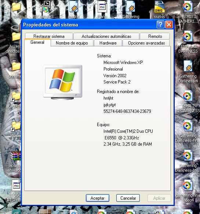200x214 pixels.
Task: Close the Propiedades del sistema dialog
Action: (169, 25)
